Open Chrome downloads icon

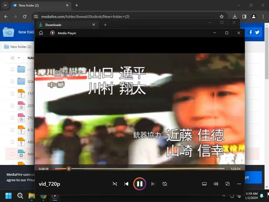[235, 17]
